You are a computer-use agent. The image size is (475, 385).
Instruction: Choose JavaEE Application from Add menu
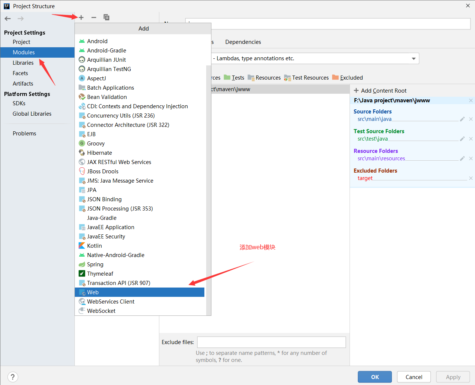click(x=140, y=227)
